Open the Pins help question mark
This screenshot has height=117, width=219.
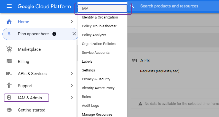pyautogui.click(x=54, y=34)
